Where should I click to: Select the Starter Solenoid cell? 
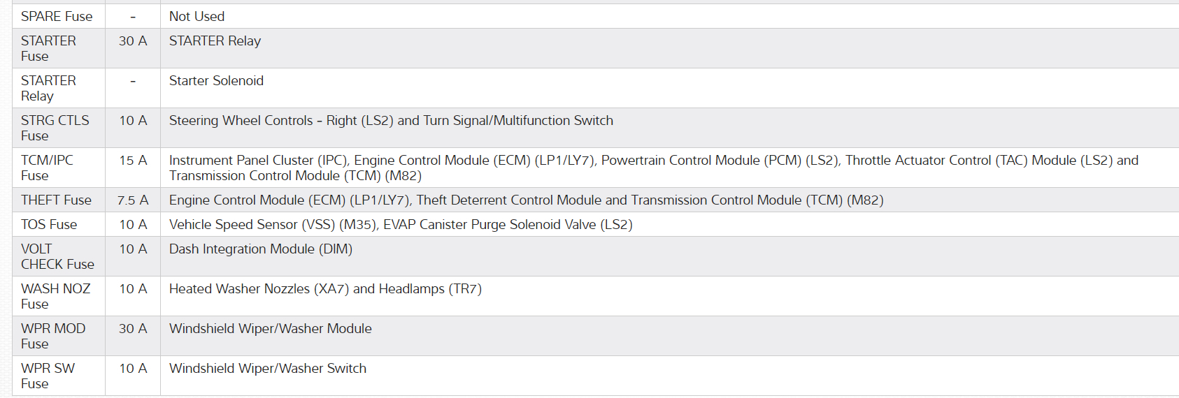pos(216,81)
